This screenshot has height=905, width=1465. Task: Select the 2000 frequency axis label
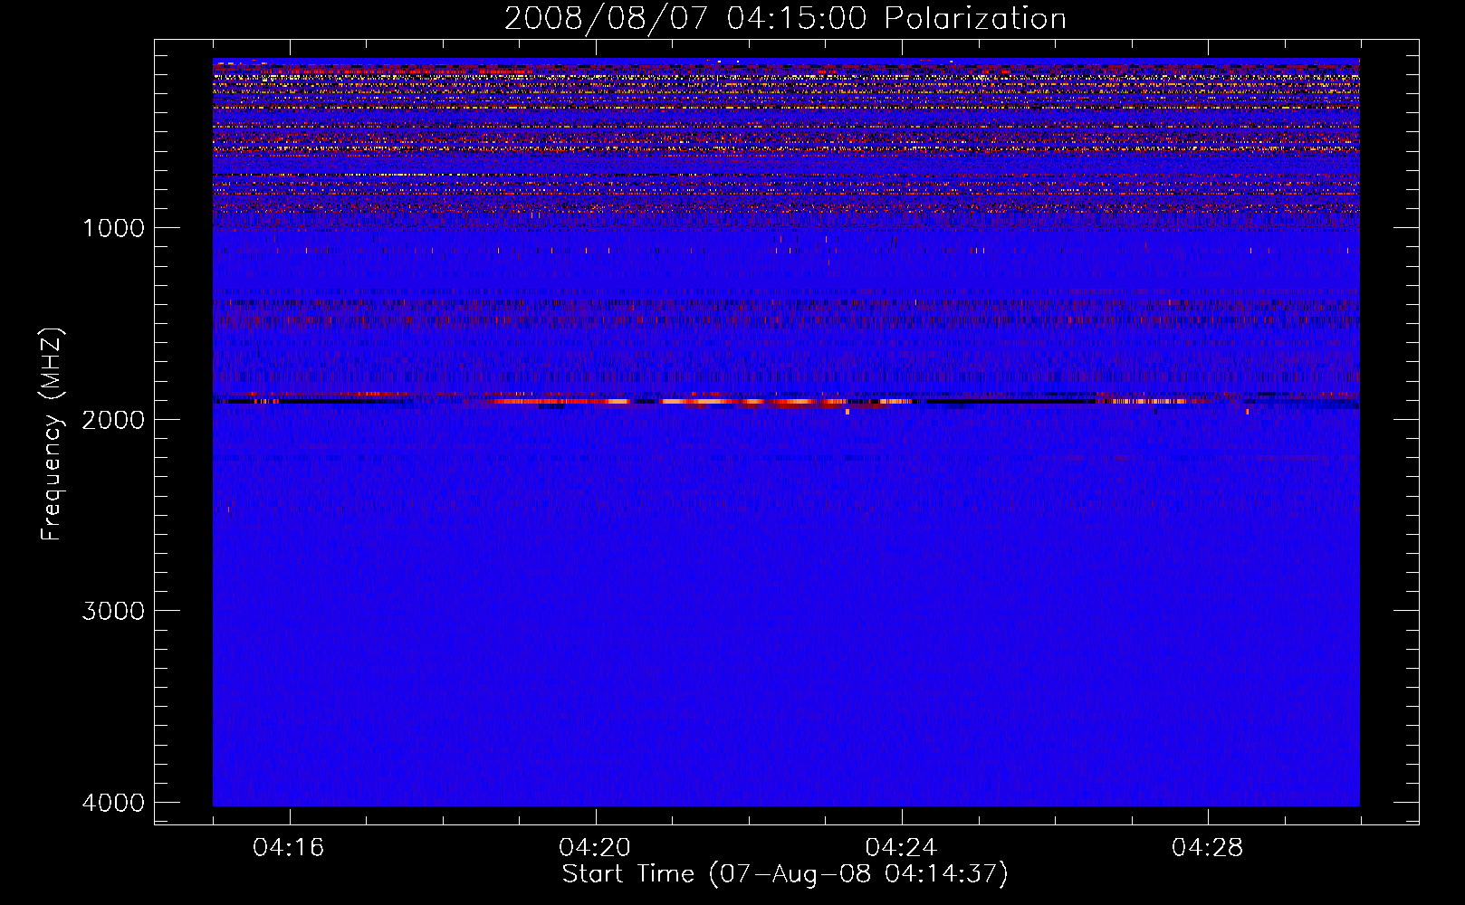coord(113,419)
